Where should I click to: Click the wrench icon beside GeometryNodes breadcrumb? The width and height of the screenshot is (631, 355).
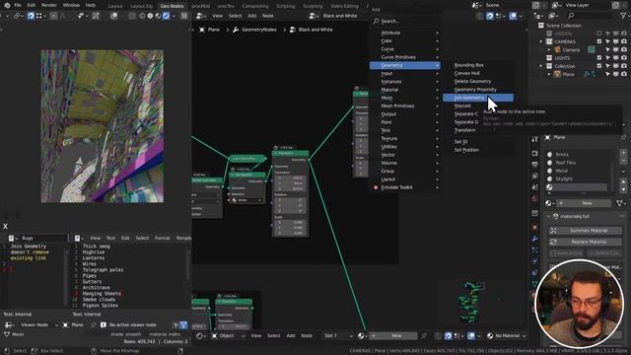pos(236,30)
